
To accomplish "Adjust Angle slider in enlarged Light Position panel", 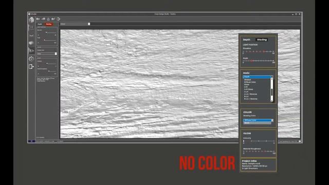I will point(258,61).
